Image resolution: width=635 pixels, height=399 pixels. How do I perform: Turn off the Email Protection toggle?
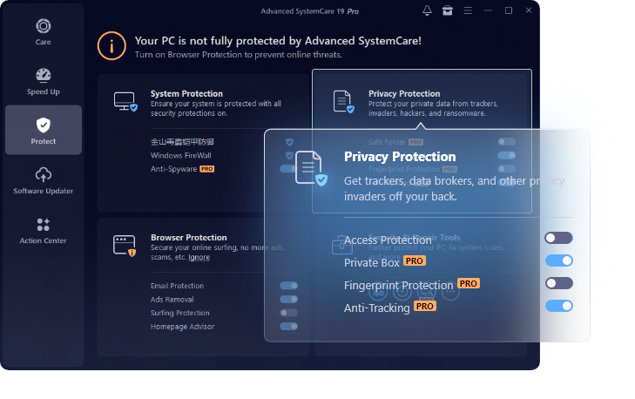(288, 286)
